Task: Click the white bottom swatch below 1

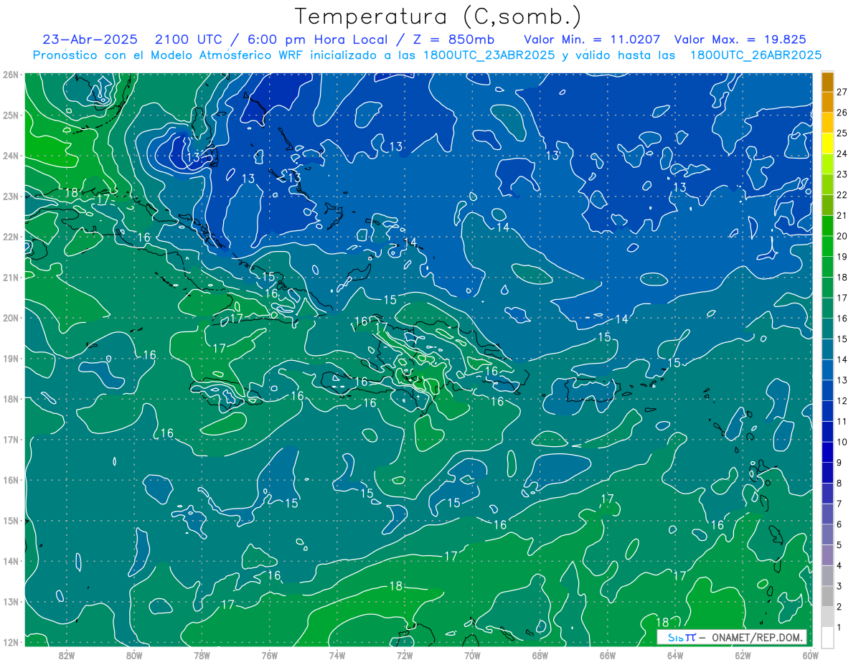Action: [827, 636]
